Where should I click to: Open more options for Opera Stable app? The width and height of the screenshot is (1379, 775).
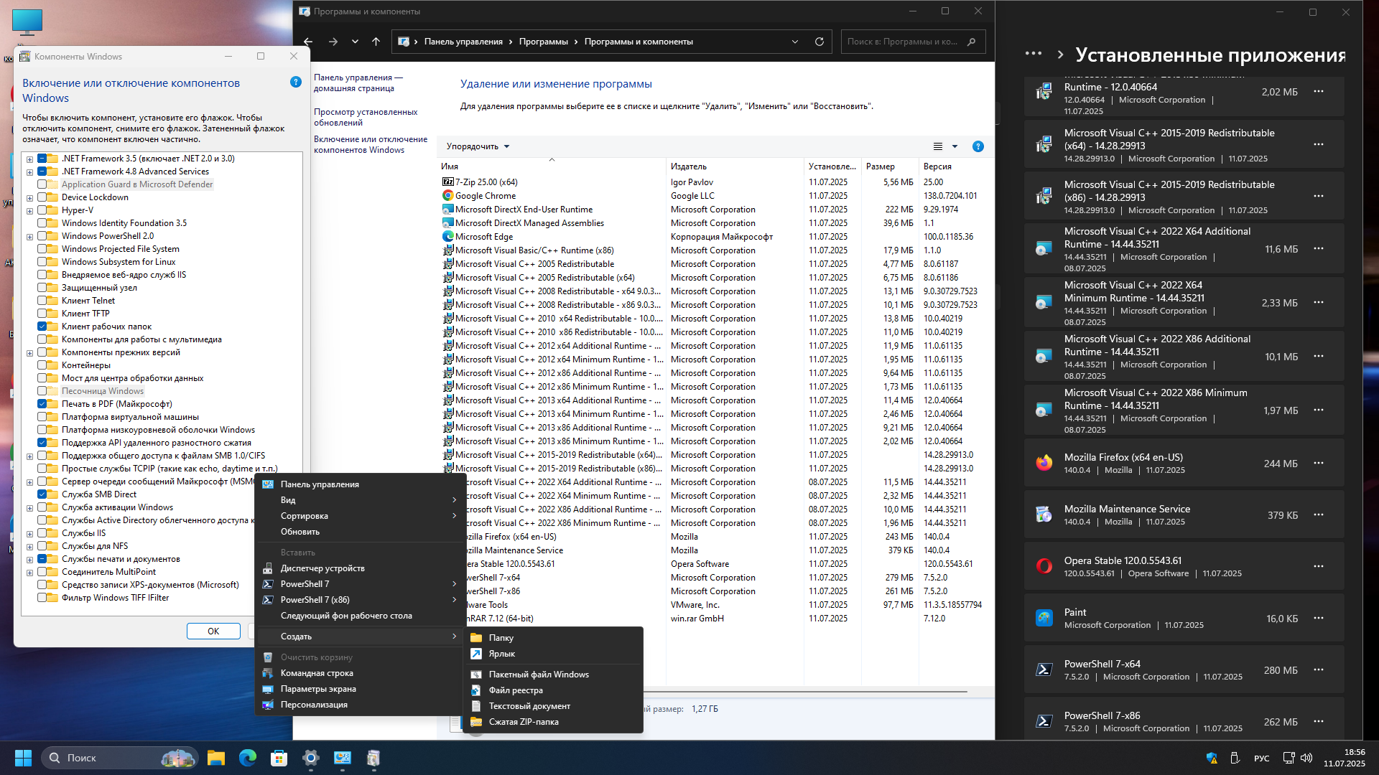[1319, 567]
